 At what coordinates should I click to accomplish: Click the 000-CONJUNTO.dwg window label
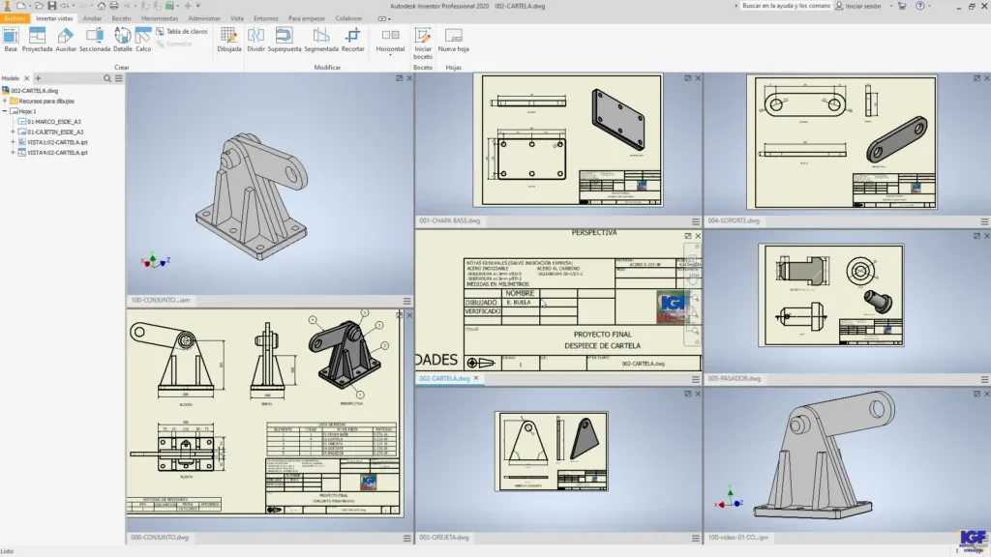pyautogui.click(x=160, y=538)
